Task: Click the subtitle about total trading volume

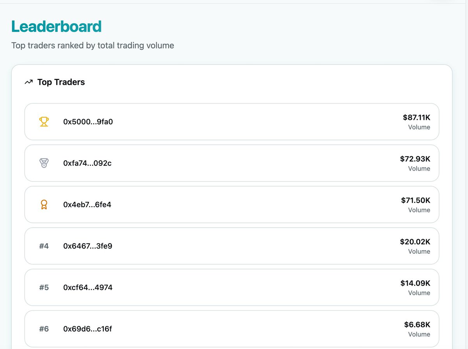Action: [93, 45]
